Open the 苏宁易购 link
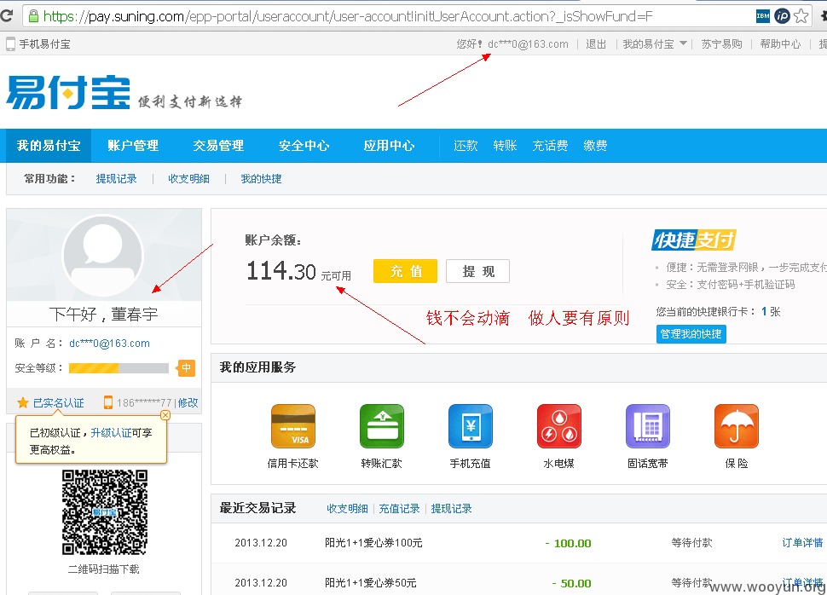 pos(722,44)
